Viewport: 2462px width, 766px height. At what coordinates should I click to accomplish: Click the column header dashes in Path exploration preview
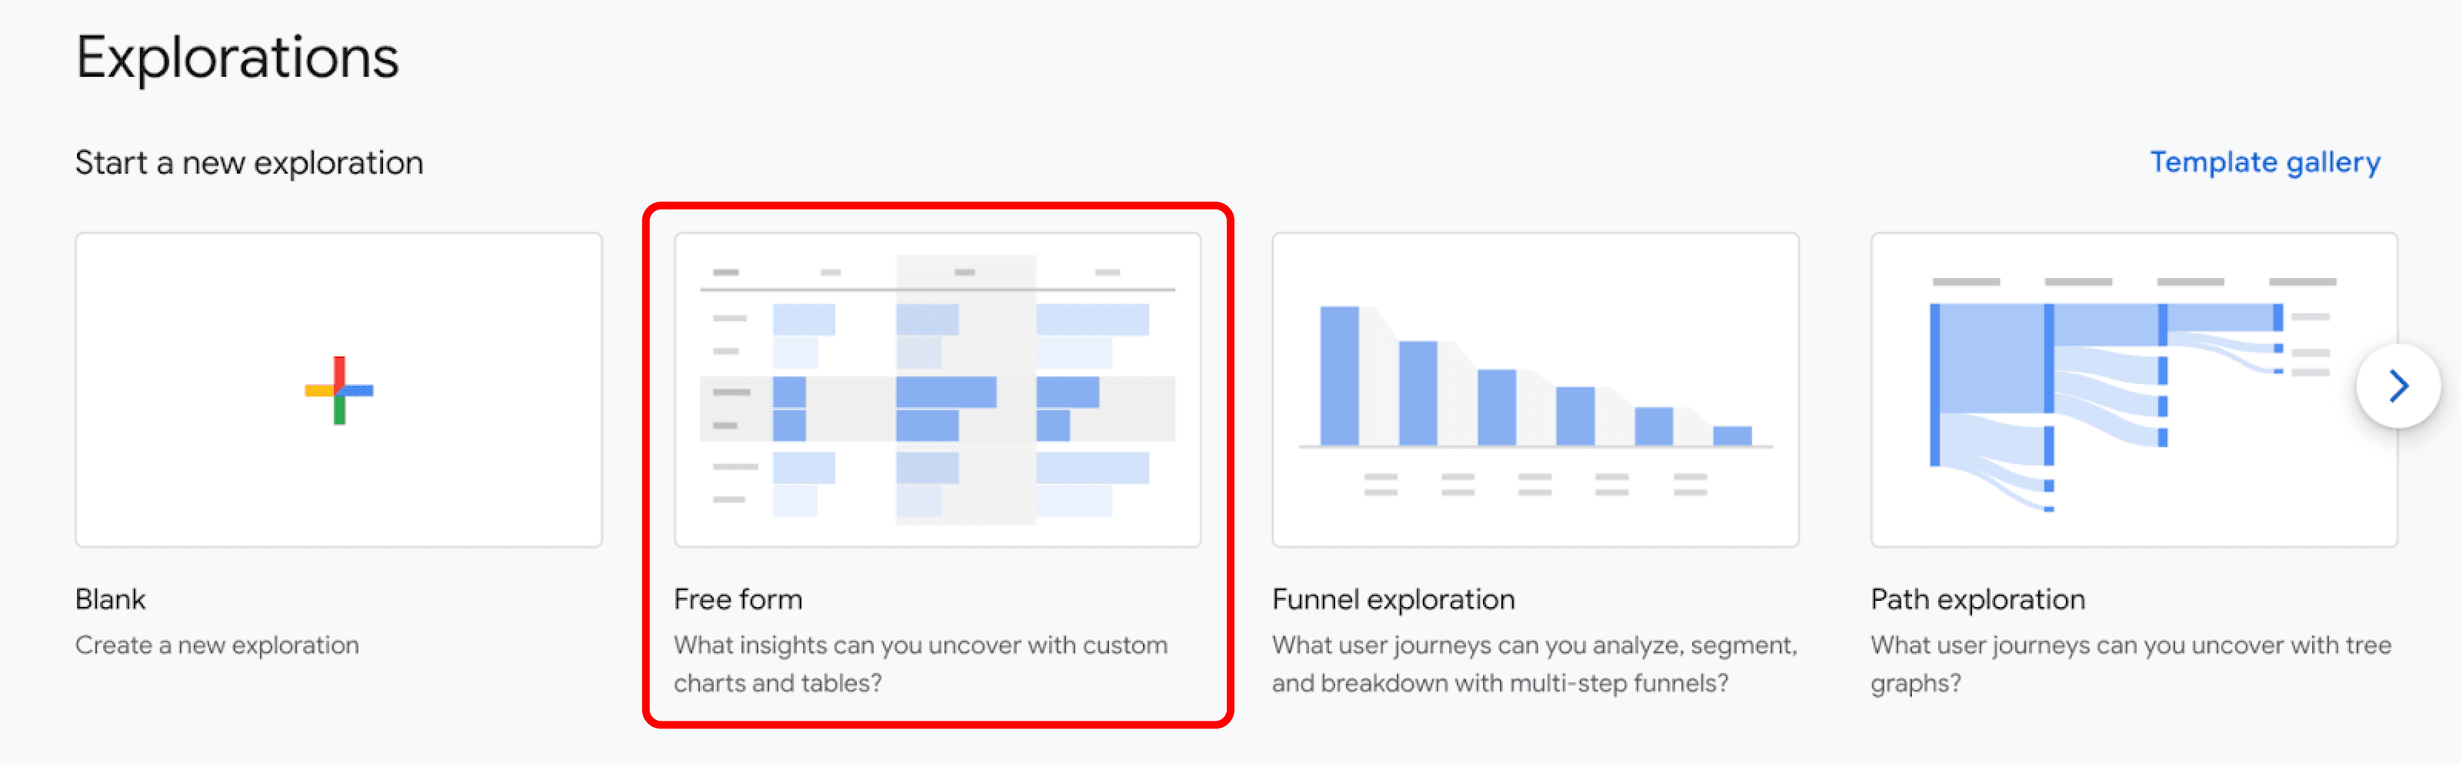(2134, 282)
